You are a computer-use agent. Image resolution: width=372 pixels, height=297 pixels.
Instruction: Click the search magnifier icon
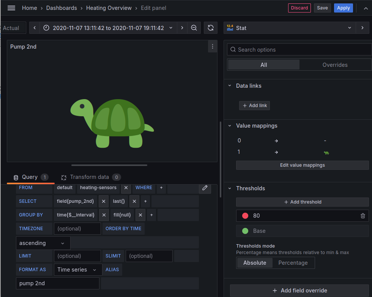(x=233, y=49)
